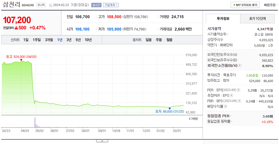Select the 1주일 line chart period
Screen dimensions: 279x144
pos(37,40)
